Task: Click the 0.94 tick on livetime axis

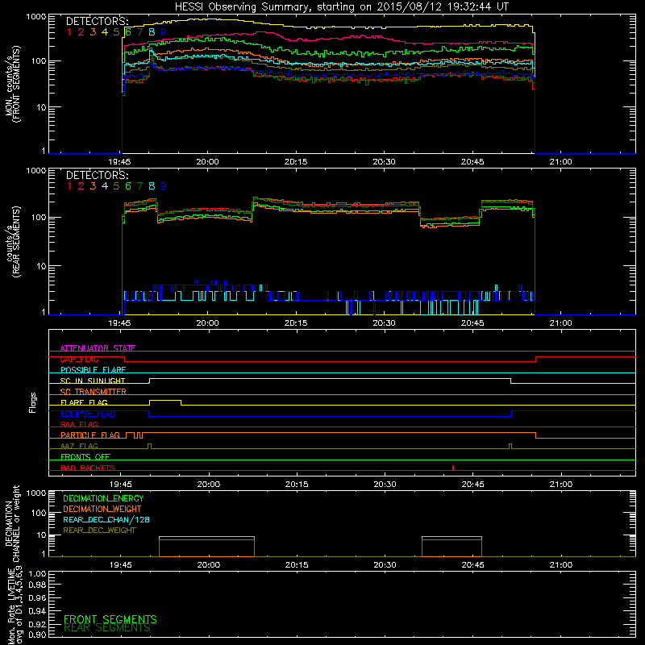Action: (37, 610)
